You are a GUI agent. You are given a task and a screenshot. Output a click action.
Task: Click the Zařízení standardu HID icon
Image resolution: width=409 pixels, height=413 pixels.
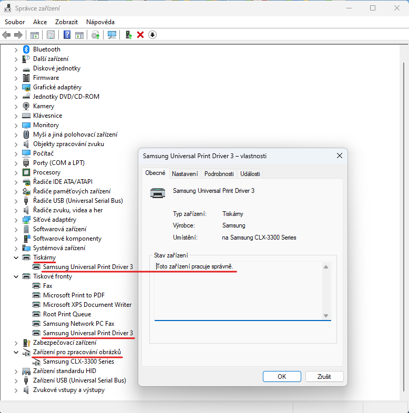(26, 371)
